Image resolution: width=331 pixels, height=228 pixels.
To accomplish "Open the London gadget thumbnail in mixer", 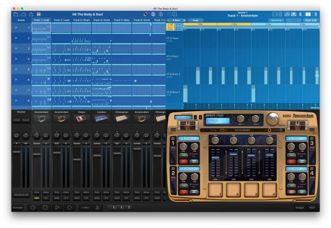I will tap(102, 118).
